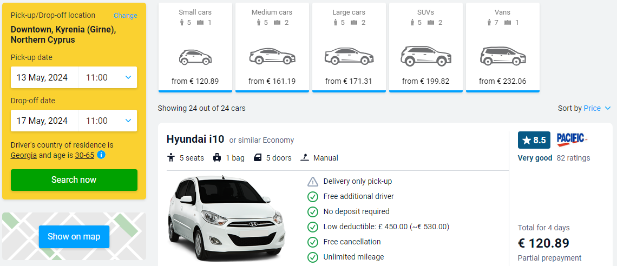The image size is (617, 266).
Task: Click the green Search now button
Action: (x=74, y=180)
